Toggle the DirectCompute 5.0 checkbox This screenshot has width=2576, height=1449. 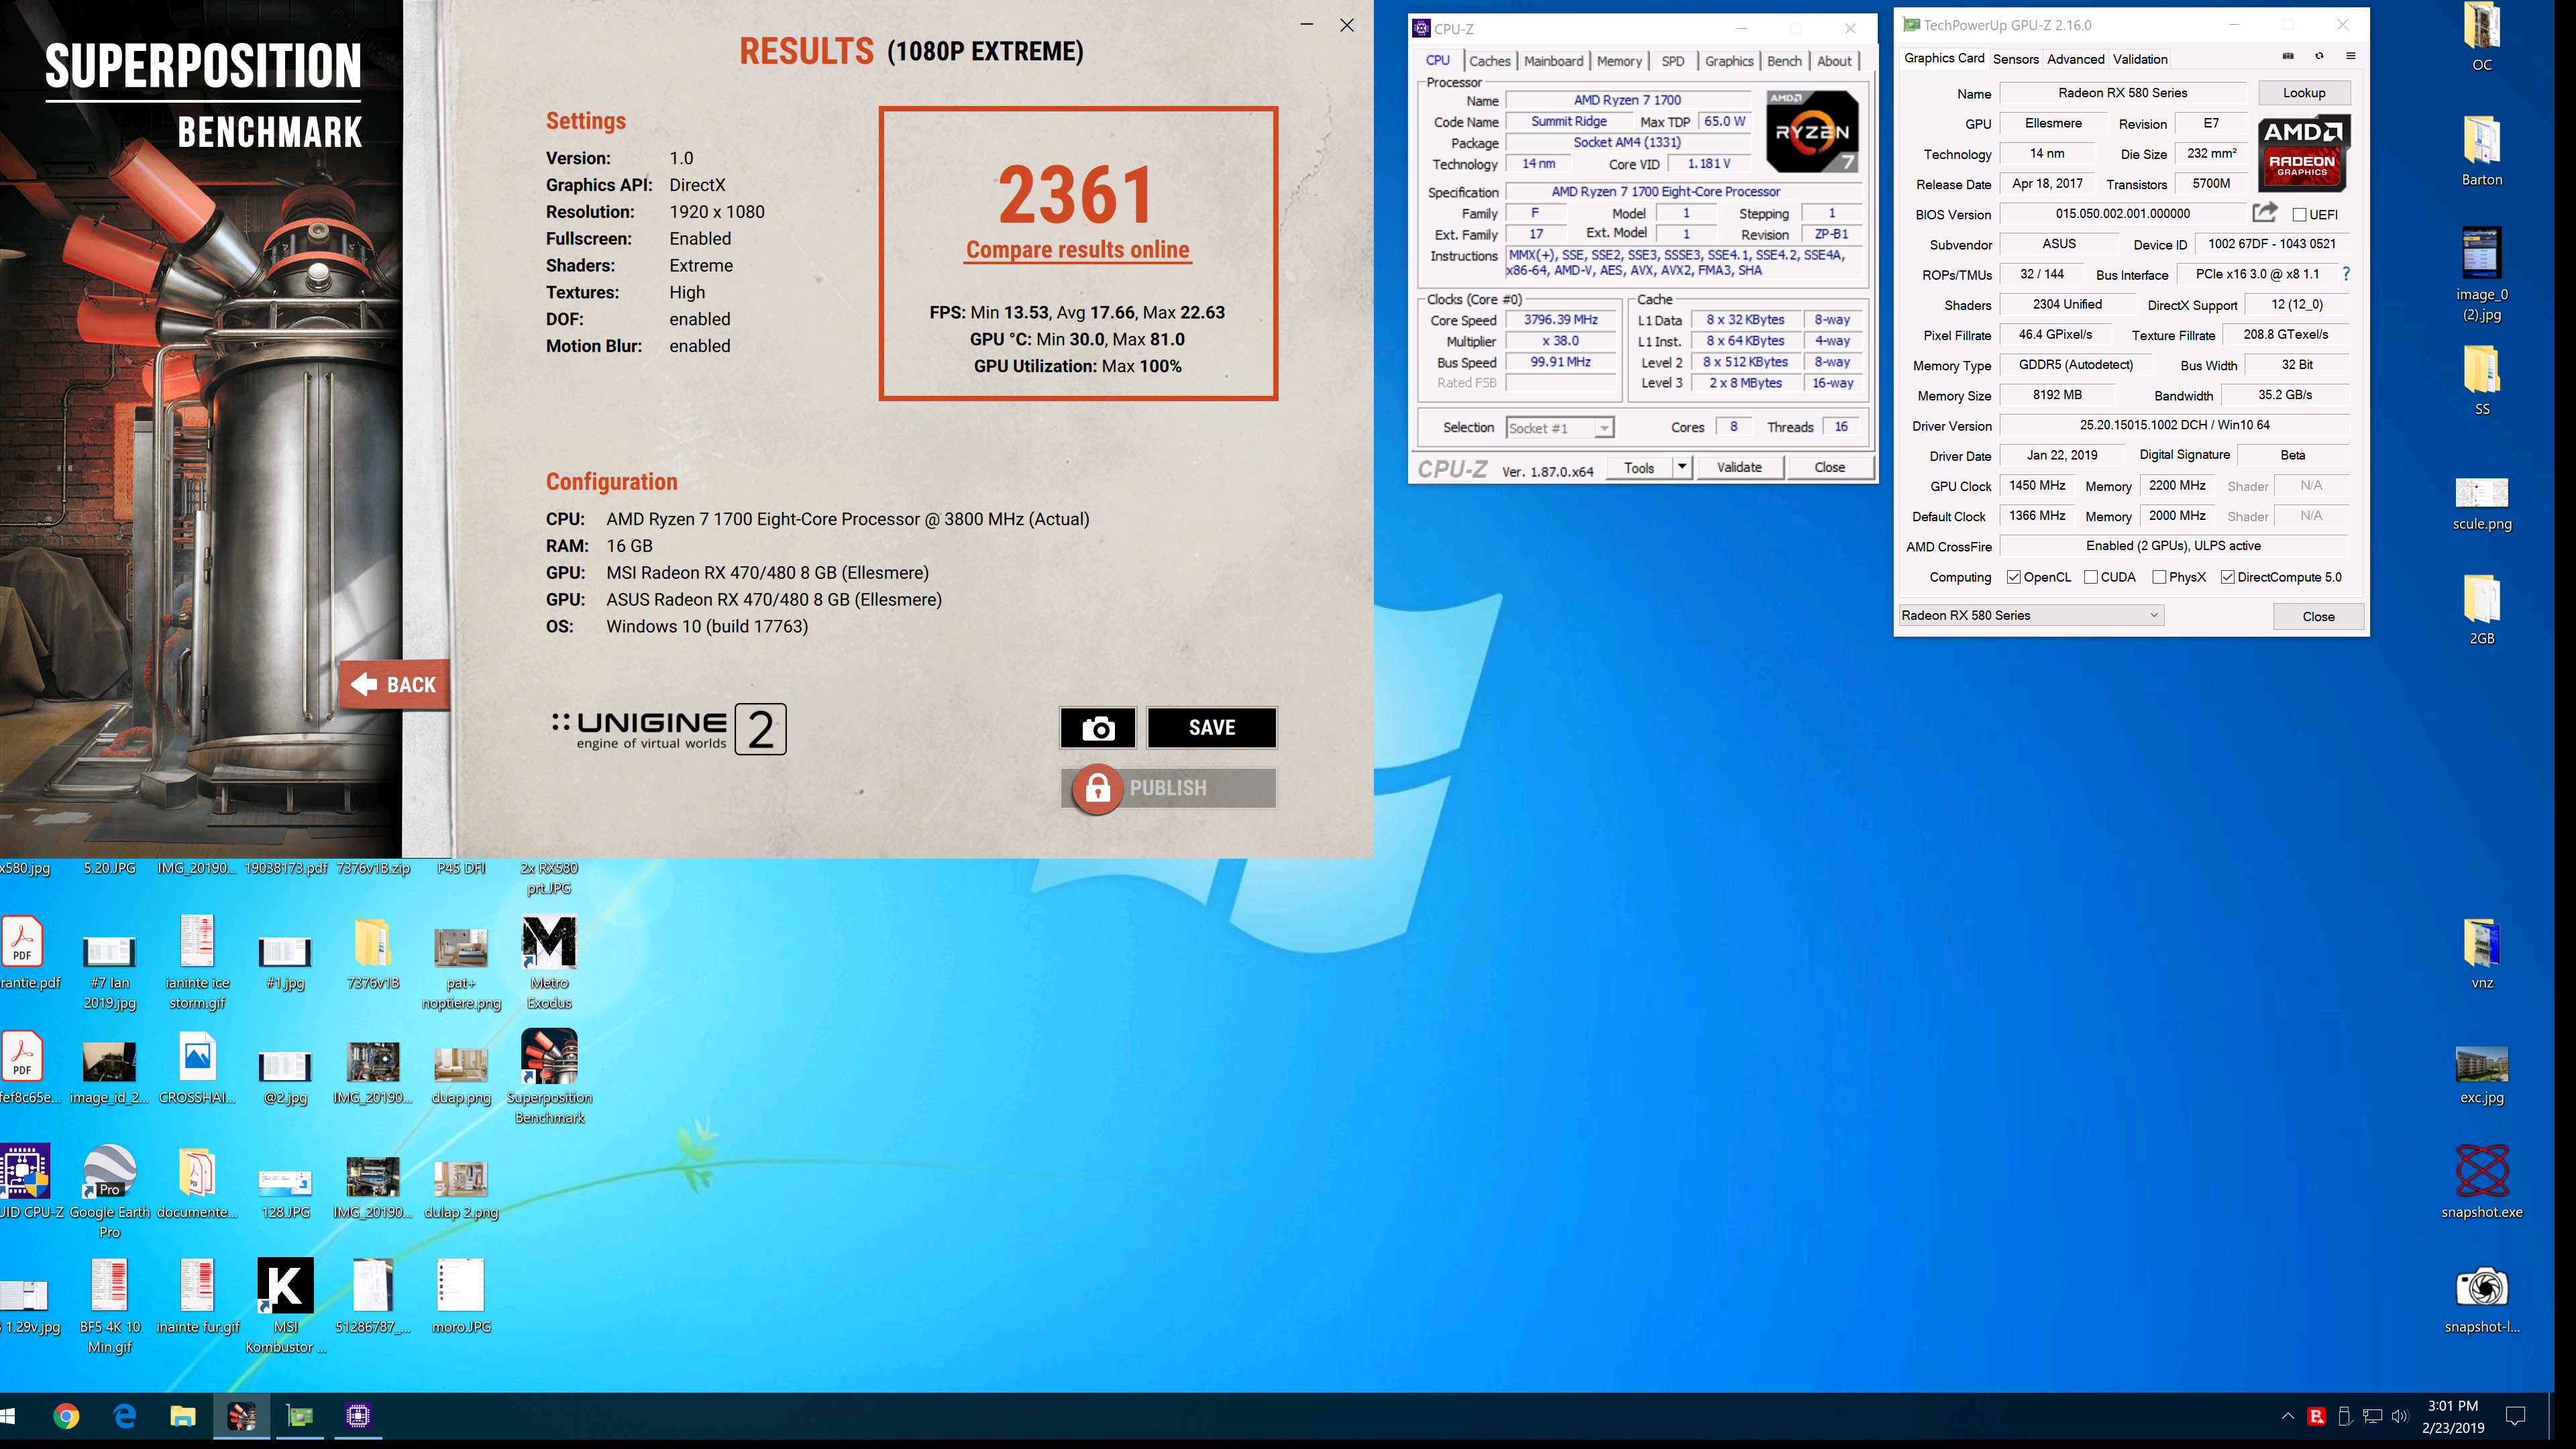coord(2228,577)
